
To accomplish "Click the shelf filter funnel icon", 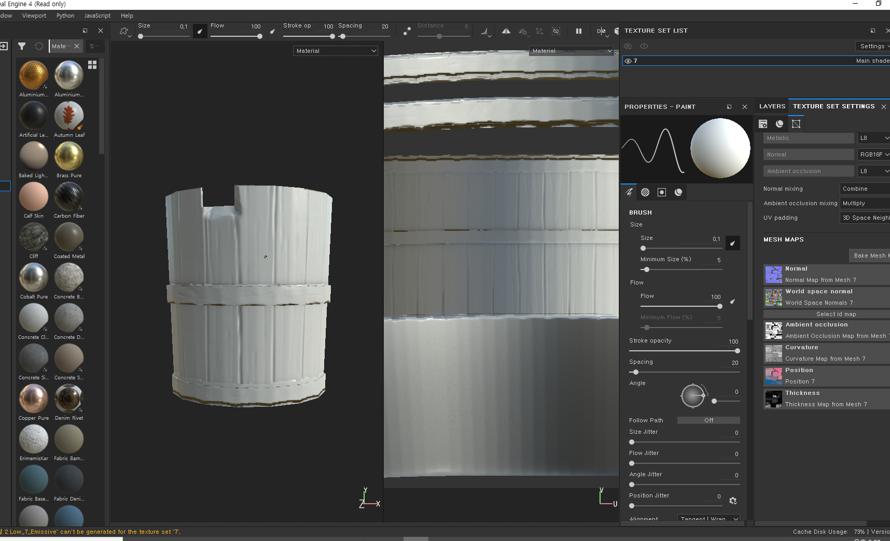I will pos(22,46).
